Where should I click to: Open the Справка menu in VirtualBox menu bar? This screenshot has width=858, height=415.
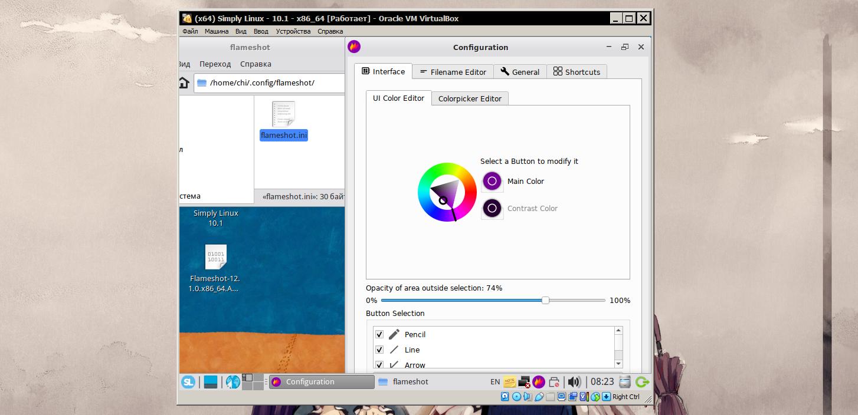(x=330, y=31)
